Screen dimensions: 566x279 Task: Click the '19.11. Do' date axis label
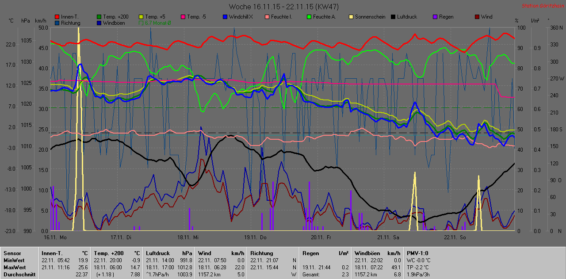254,237
